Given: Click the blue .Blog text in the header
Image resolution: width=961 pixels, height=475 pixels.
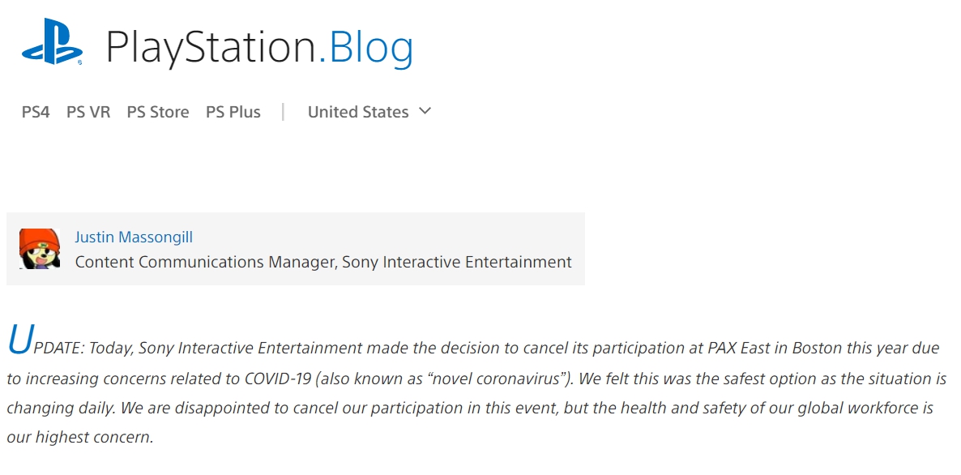Looking at the screenshot, I should point(366,47).
